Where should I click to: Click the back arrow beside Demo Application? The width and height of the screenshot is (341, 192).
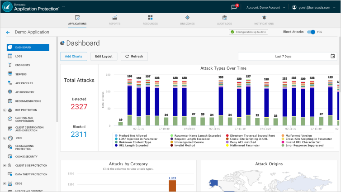coord(8,33)
